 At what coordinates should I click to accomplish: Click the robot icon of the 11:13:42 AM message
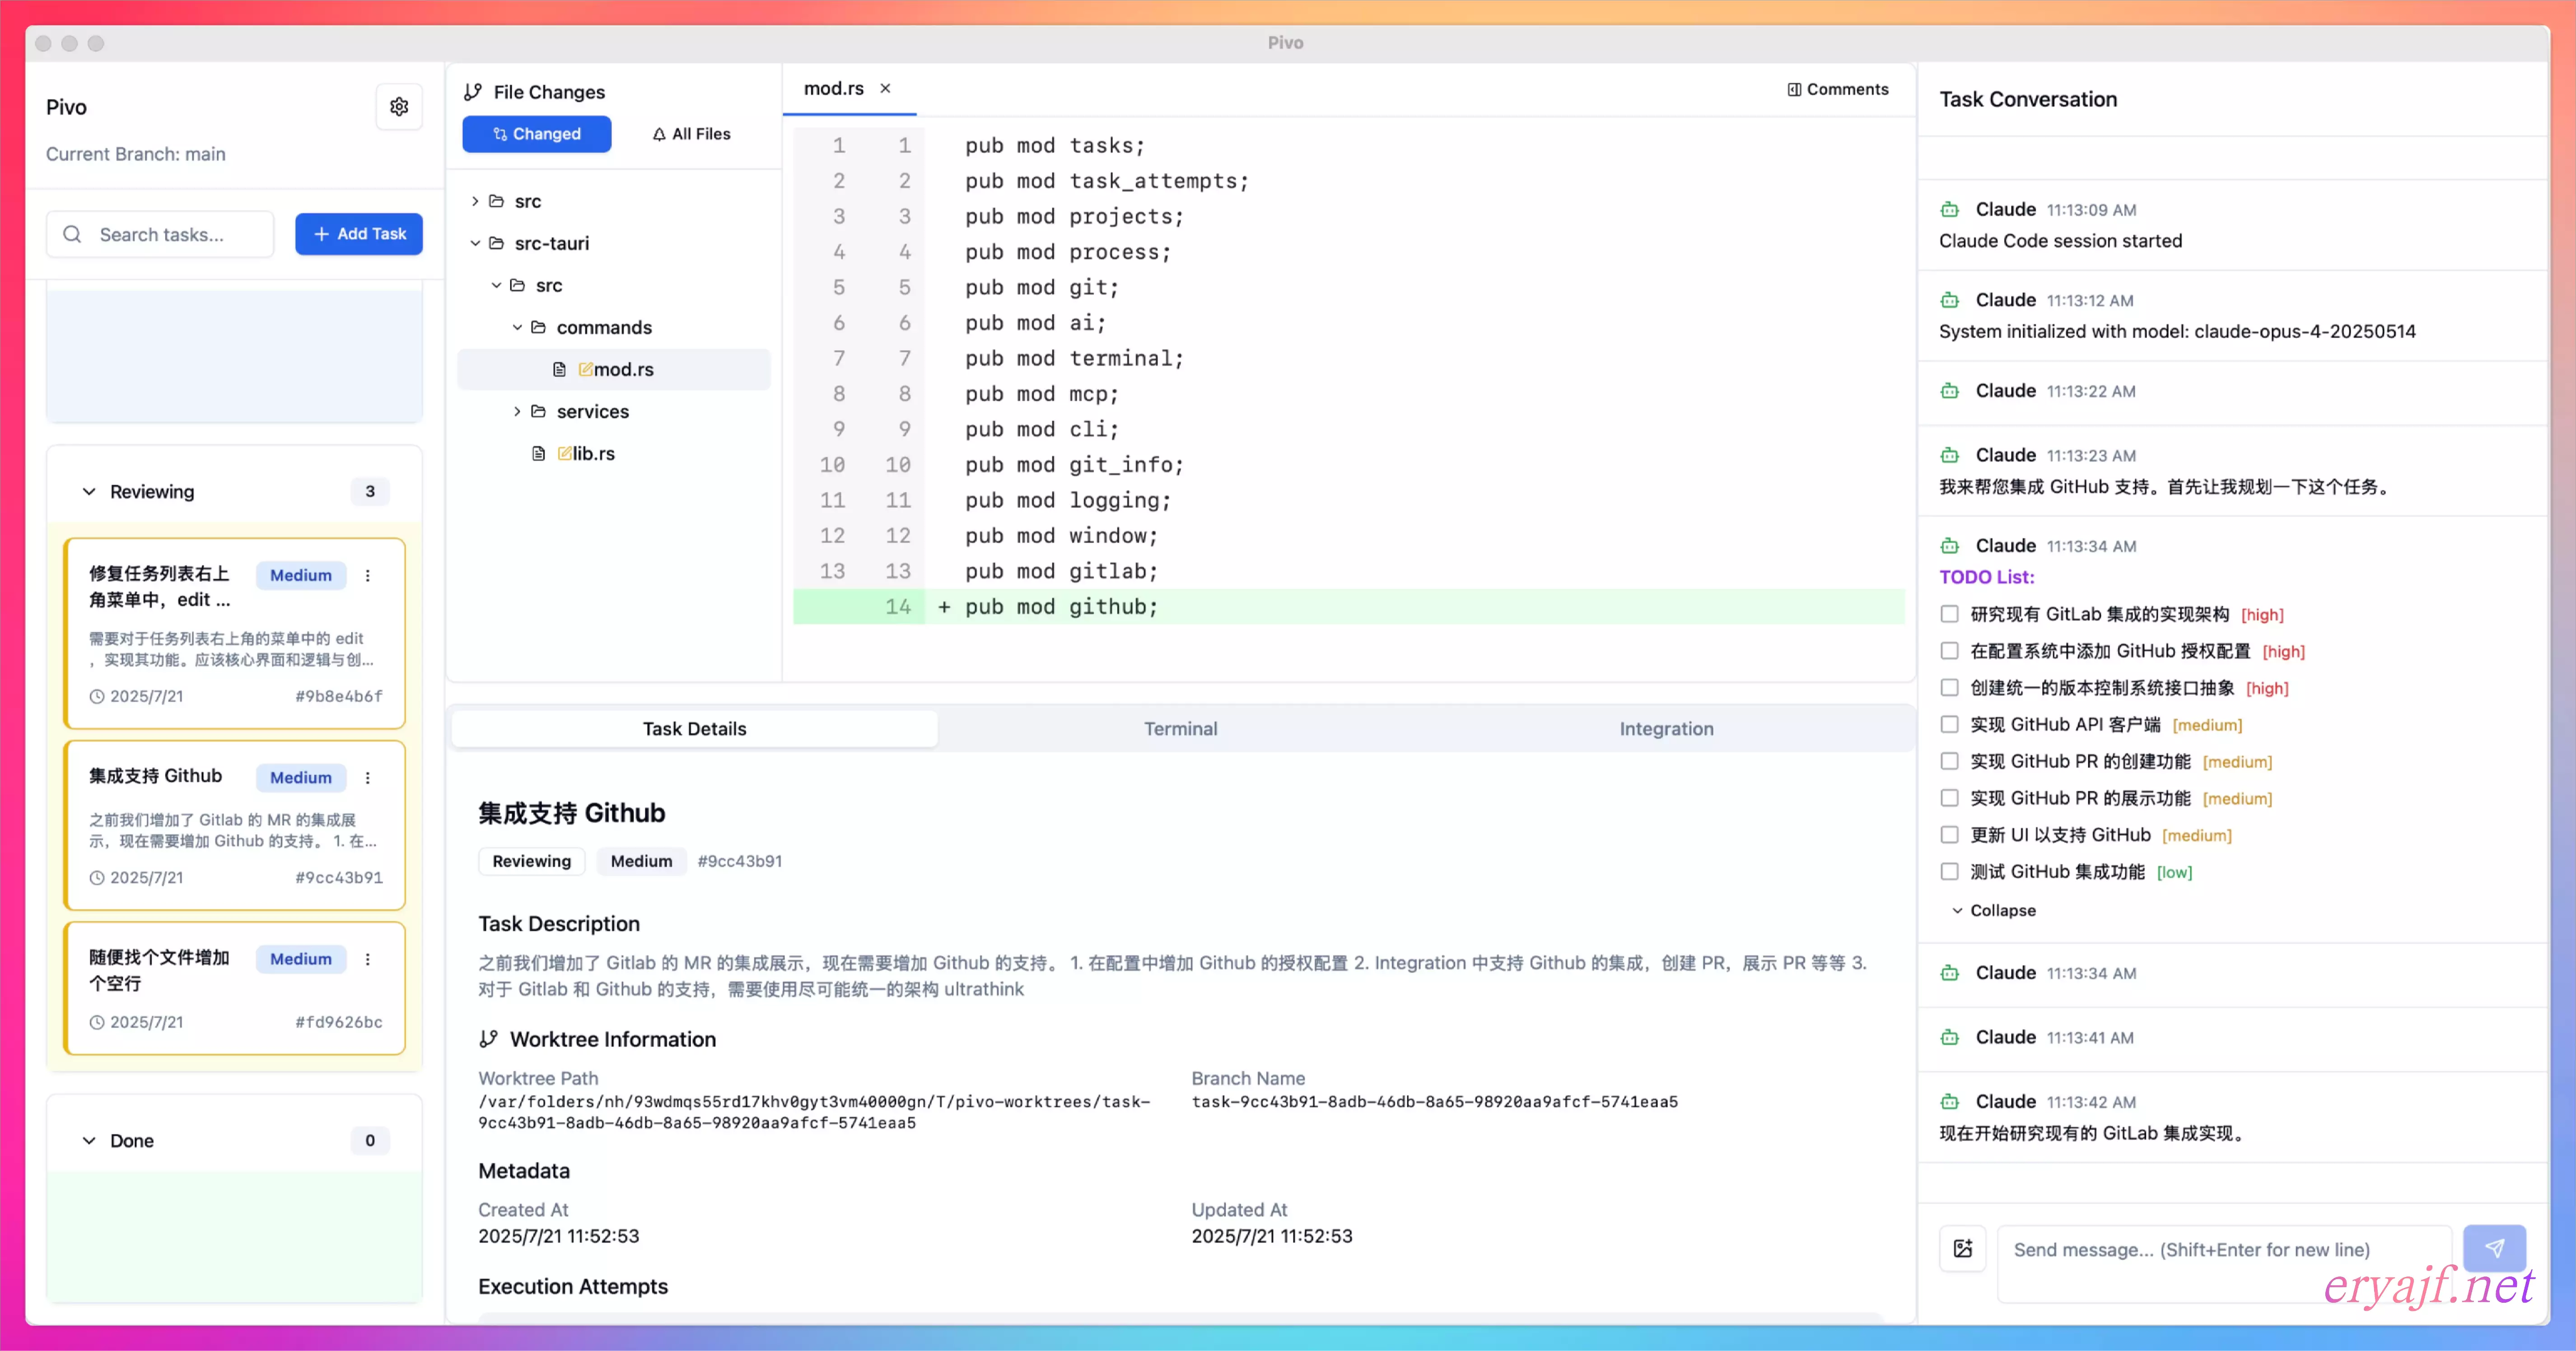click(x=1950, y=1102)
